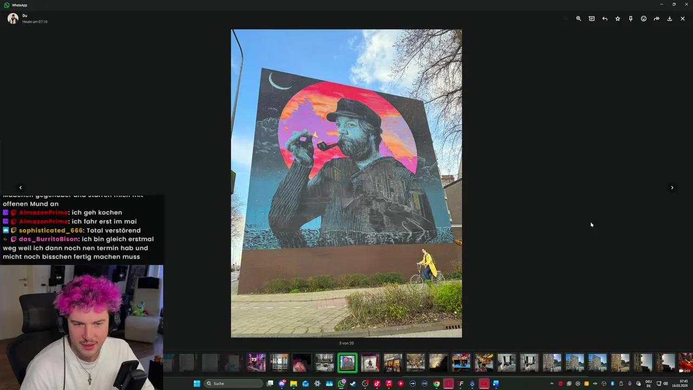Open the volume control in tray
Image resolution: width=693 pixels, height=390 pixels.
click(665, 383)
